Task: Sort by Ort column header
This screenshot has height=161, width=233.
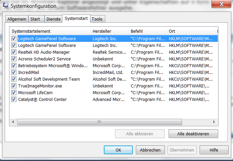Action: coord(191,31)
